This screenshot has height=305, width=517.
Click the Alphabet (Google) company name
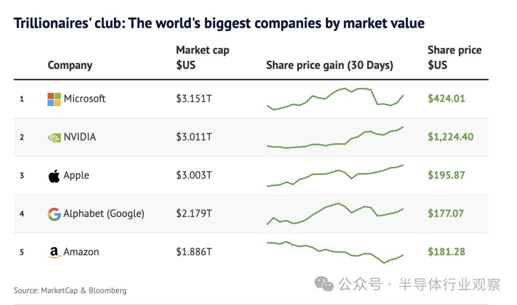coord(104,214)
